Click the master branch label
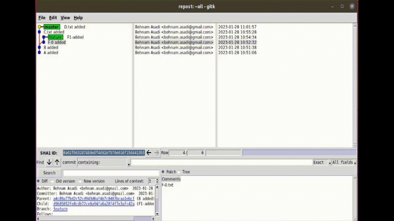The width and height of the screenshot is (394, 221). (x=51, y=27)
